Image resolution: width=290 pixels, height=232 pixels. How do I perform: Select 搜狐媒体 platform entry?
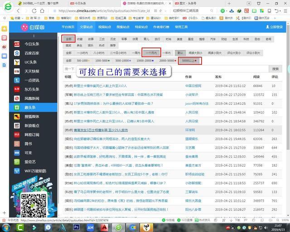pyautogui.click(x=32, y=116)
